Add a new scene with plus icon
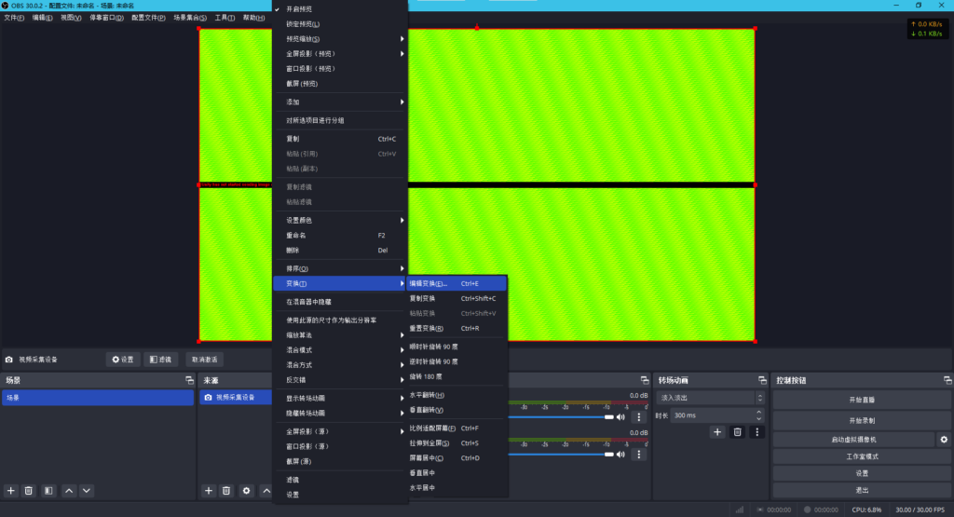Image resolution: width=954 pixels, height=517 pixels. click(11, 490)
